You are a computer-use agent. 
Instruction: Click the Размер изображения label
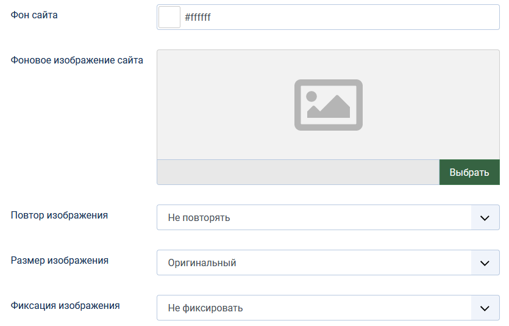coord(60,260)
